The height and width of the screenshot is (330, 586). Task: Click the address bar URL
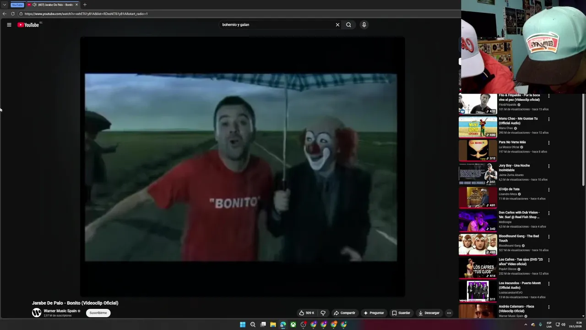86,14
